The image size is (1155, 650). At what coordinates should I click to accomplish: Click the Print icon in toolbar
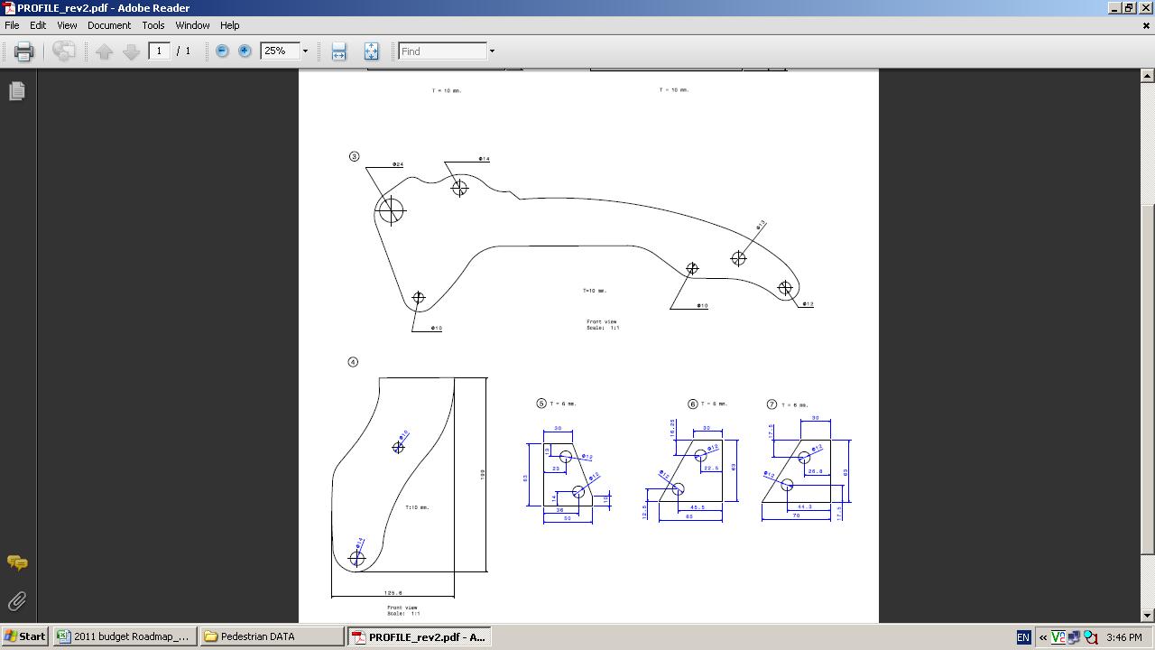[x=24, y=51]
